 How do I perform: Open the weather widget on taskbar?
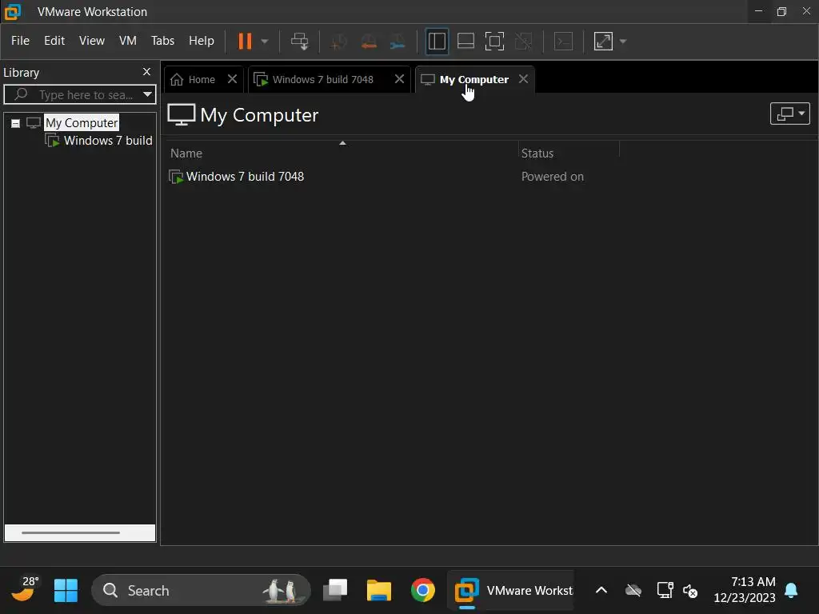pos(25,590)
